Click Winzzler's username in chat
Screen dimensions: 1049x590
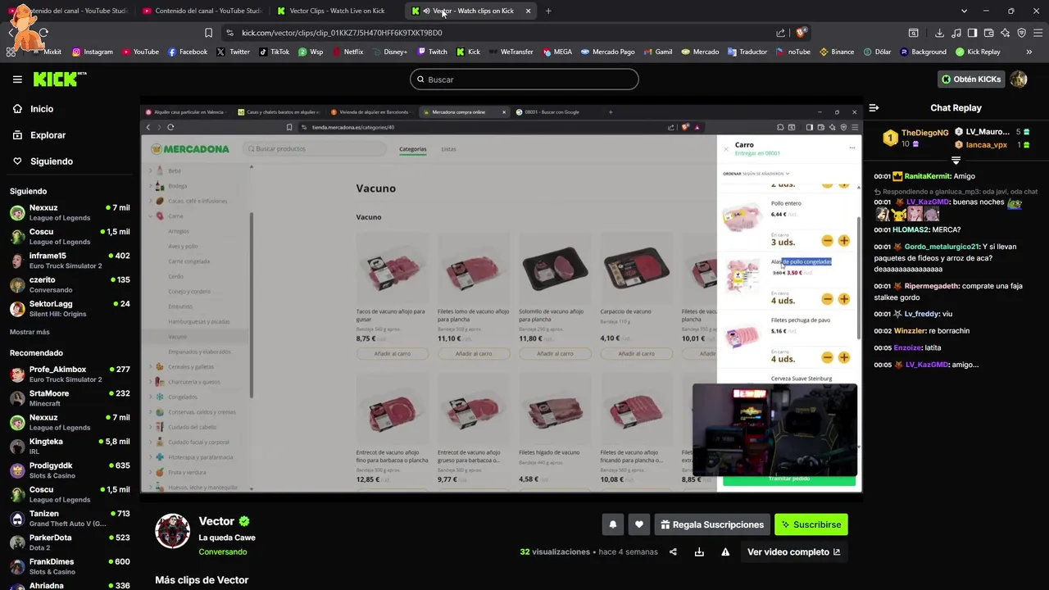(x=909, y=331)
